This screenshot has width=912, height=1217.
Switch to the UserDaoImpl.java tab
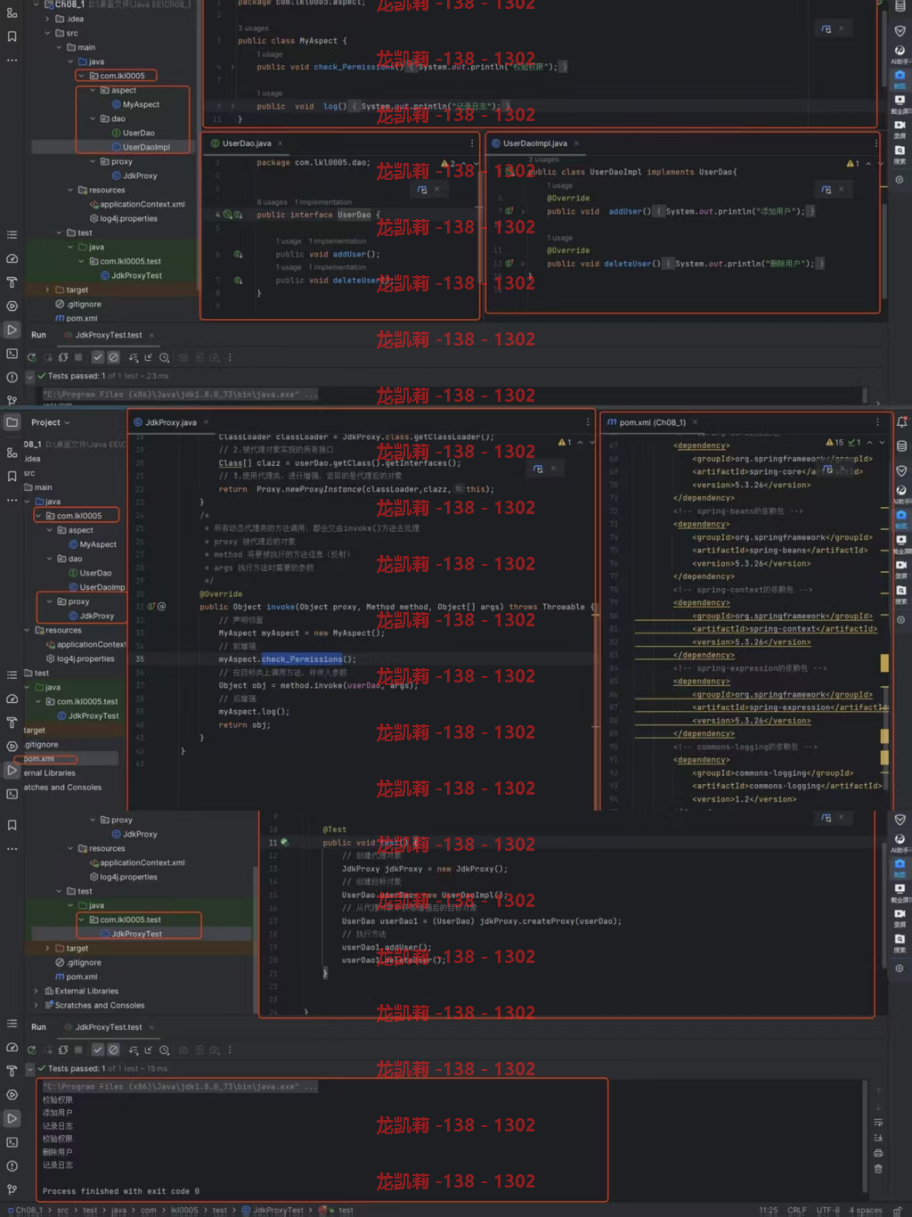534,143
